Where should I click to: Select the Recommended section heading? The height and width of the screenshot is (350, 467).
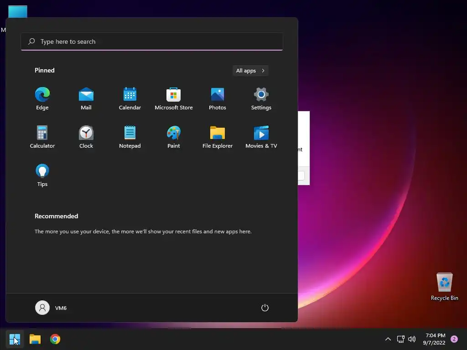[x=56, y=216]
